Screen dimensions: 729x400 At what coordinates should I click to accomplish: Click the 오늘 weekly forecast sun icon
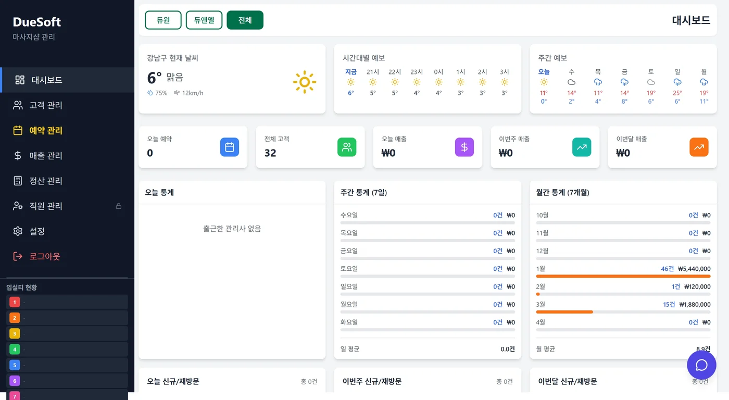544,82
